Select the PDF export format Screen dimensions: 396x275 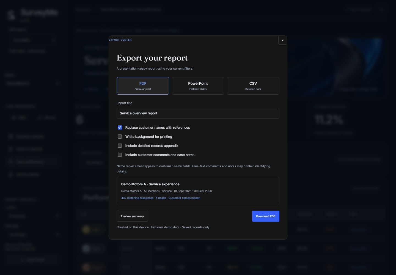click(x=143, y=86)
